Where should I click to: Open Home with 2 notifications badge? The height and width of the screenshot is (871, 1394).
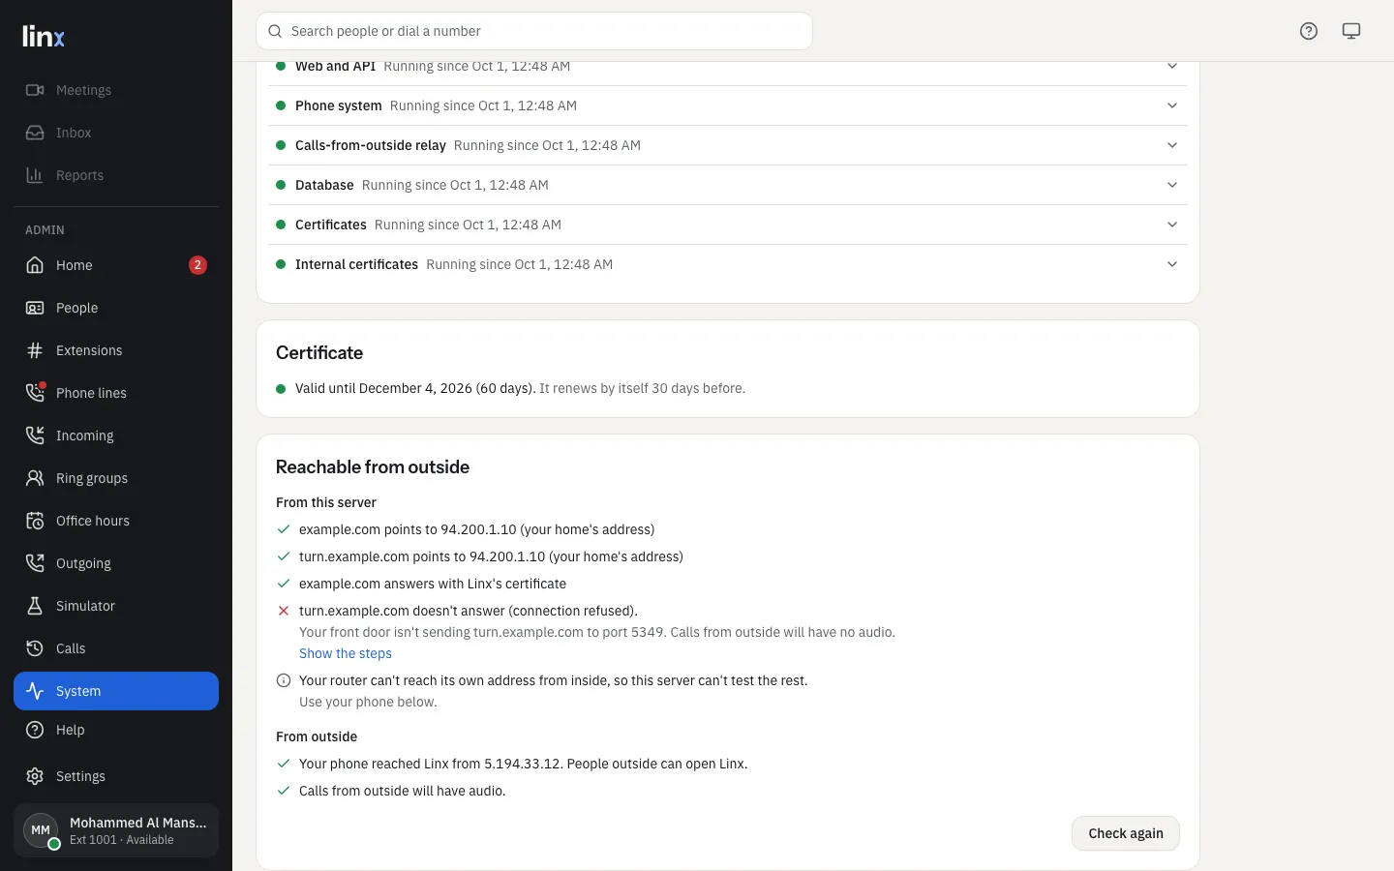(116, 265)
